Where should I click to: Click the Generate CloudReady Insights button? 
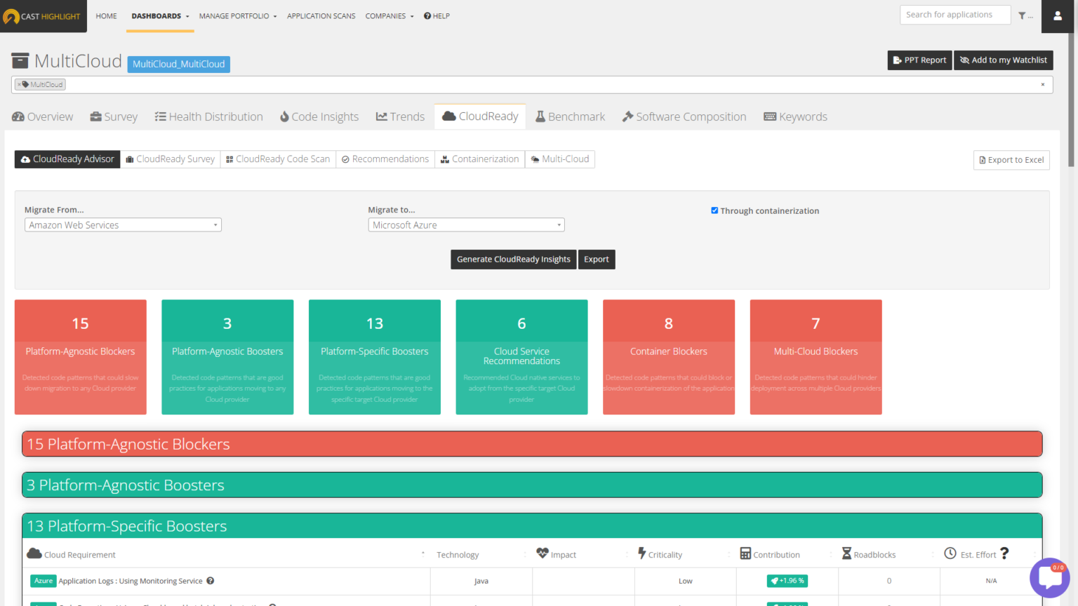point(513,260)
